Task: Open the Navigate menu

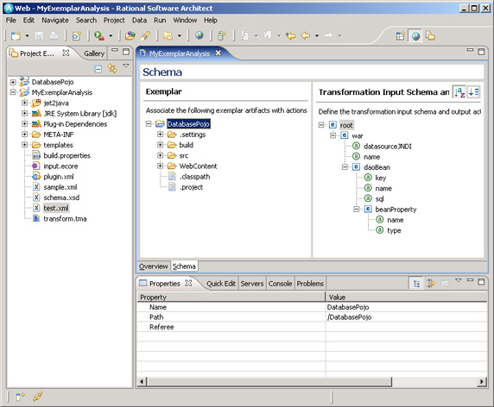Action: (55, 20)
